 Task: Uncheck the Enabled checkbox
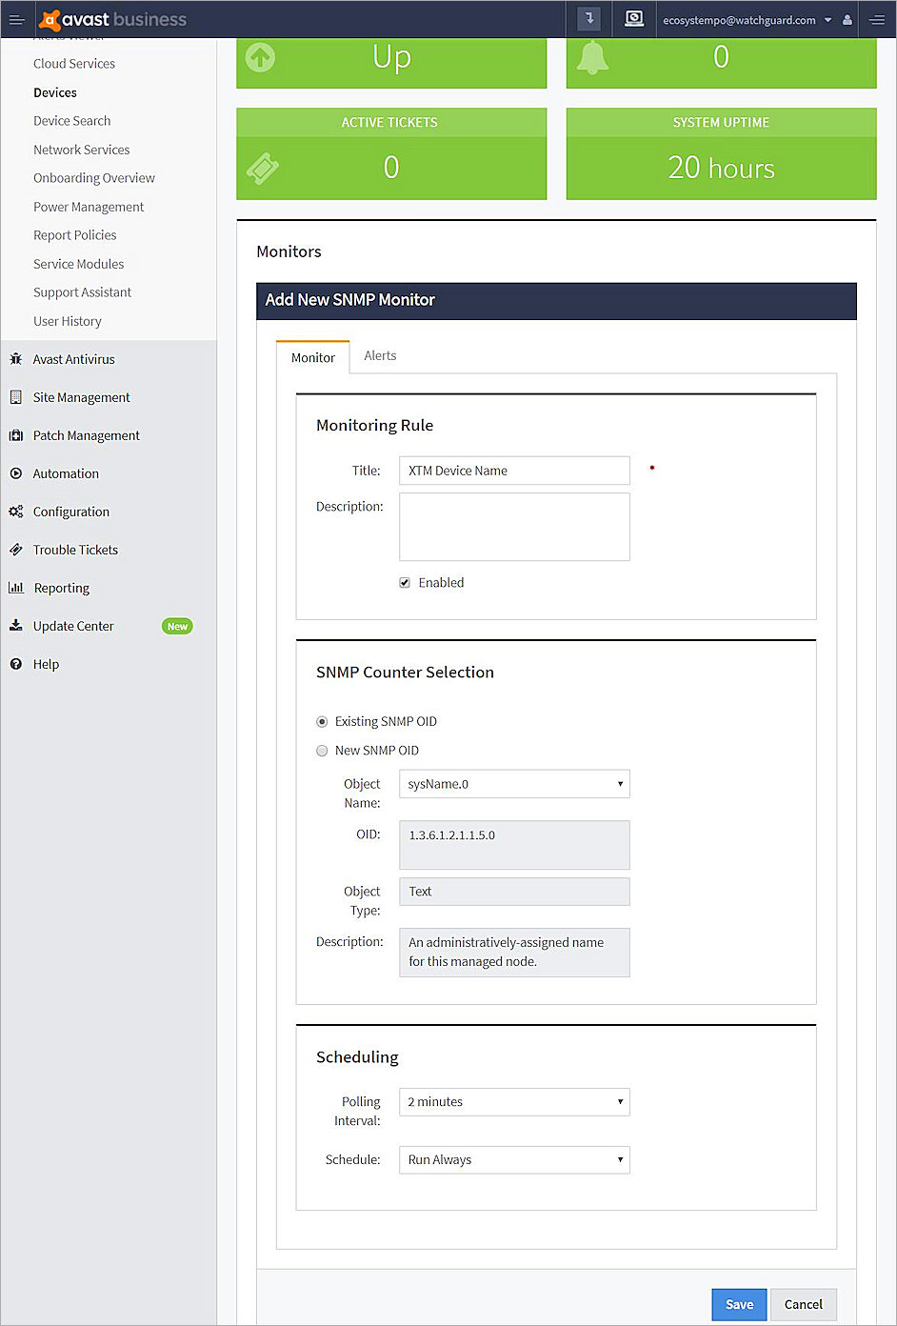404,582
